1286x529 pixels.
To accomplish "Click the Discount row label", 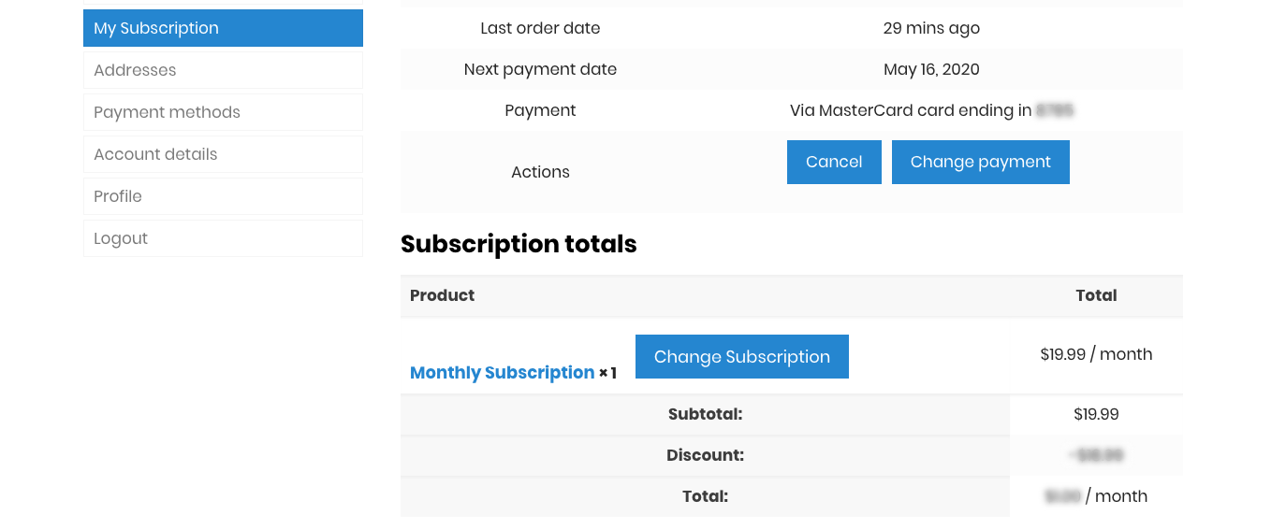I will click(705, 455).
